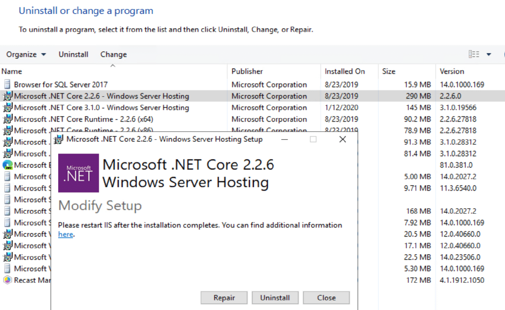Click Change in the toolbar
Image resolution: width=505 pixels, height=310 pixels.
(114, 54)
